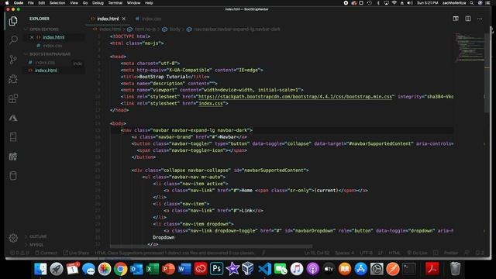
Task: Open the Explorer view in the activity bar
Action: (x=13, y=21)
